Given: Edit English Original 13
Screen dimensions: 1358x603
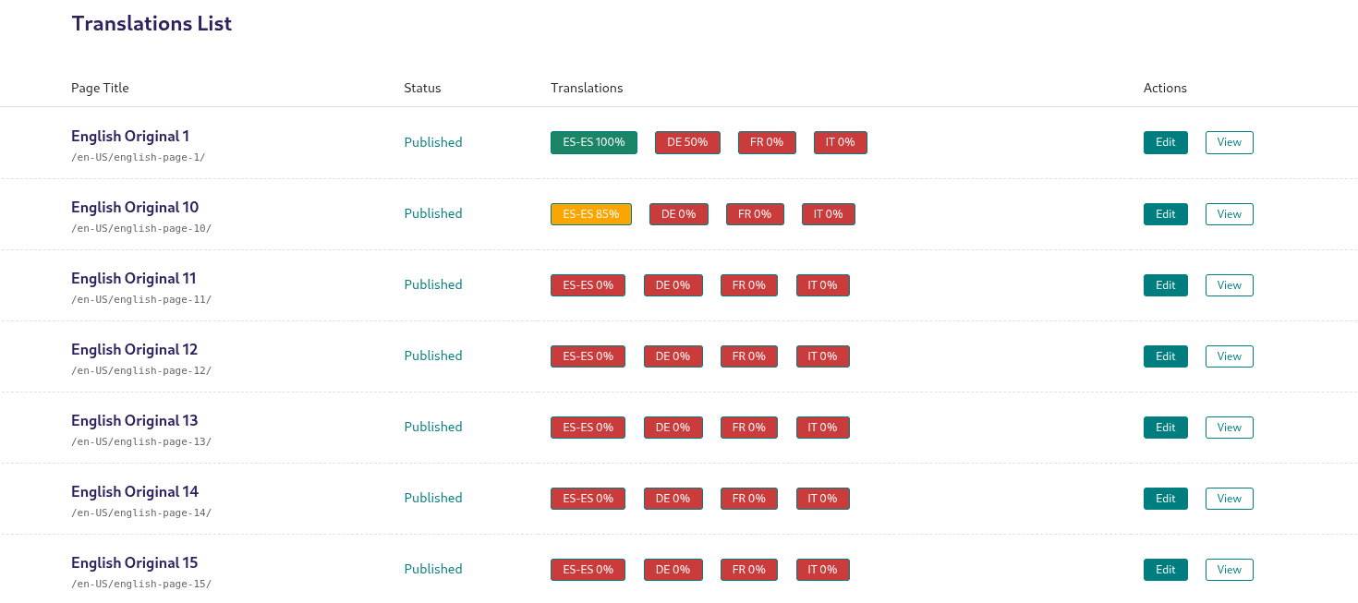Looking at the screenshot, I should click(x=1165, y=427).
